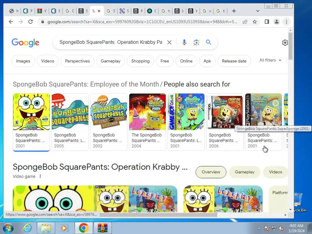Open WinRAR from the taskbar

click(102, 228)
